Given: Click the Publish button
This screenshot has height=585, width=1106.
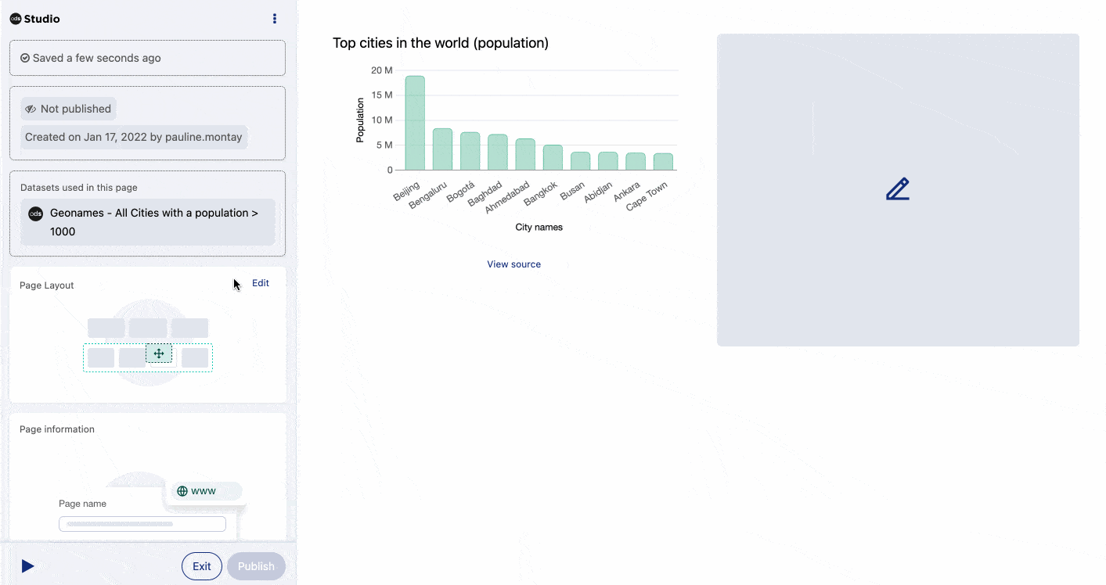Looking at the screenshot, I should [x=256, y=565].
